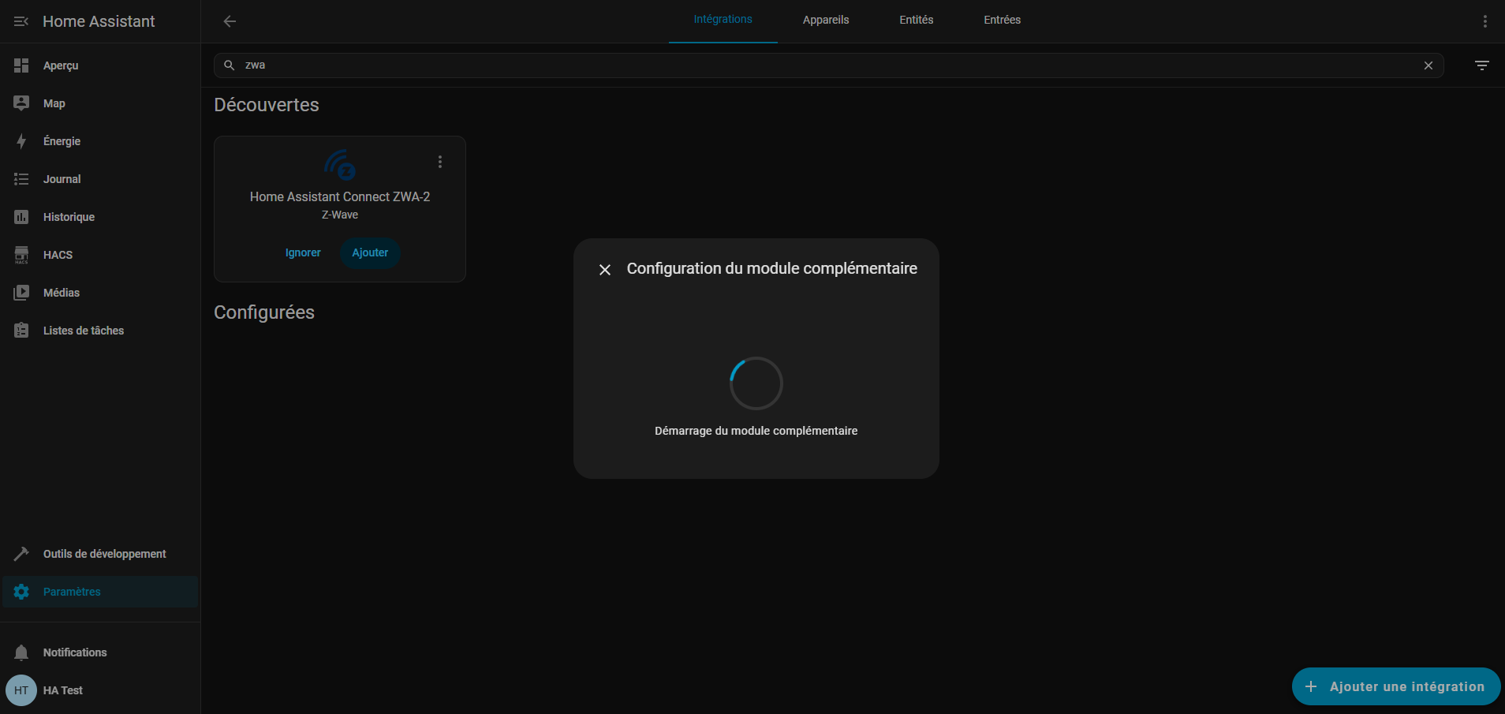Viewport: 1505px width, 714px height.
Task: Open the Médias browser
Action: [x=62, y=293]
